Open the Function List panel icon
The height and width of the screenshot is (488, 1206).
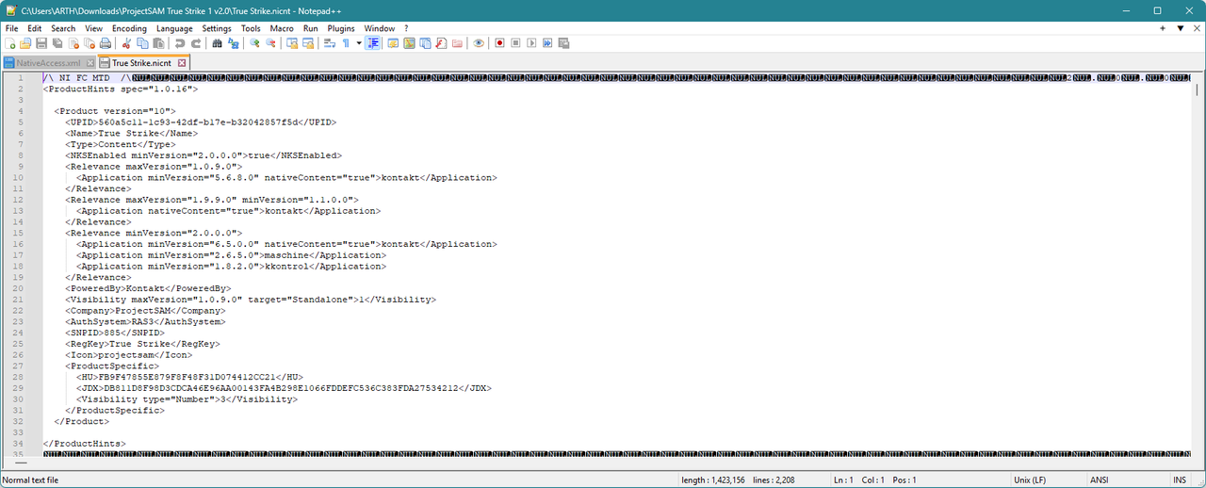click(x=441, y=43)
